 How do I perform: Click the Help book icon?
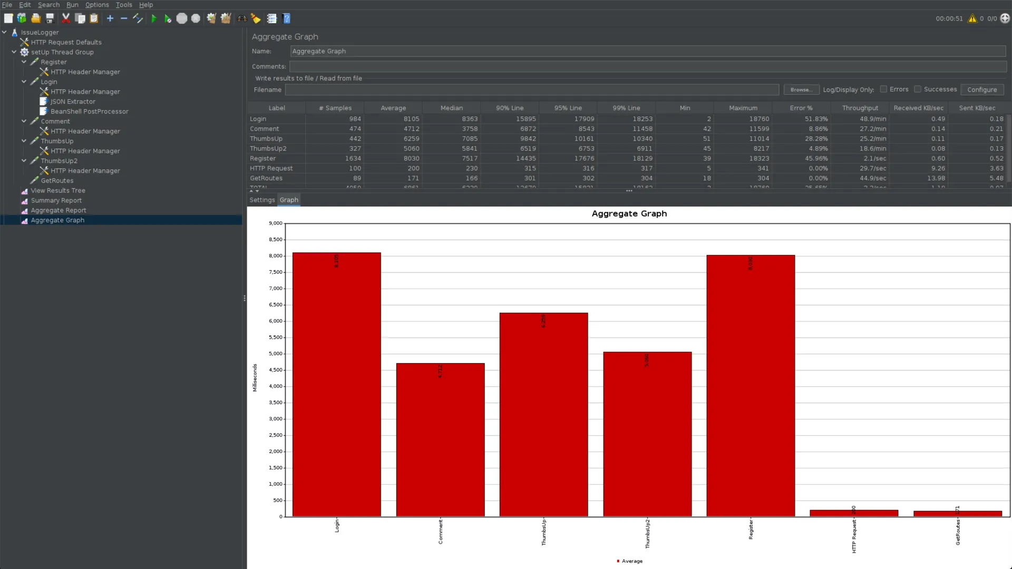(287, 18)
